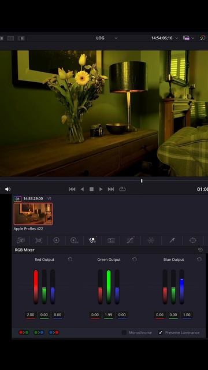Reset the Green Output channel

pyautogui.click(x=135, y=260)
